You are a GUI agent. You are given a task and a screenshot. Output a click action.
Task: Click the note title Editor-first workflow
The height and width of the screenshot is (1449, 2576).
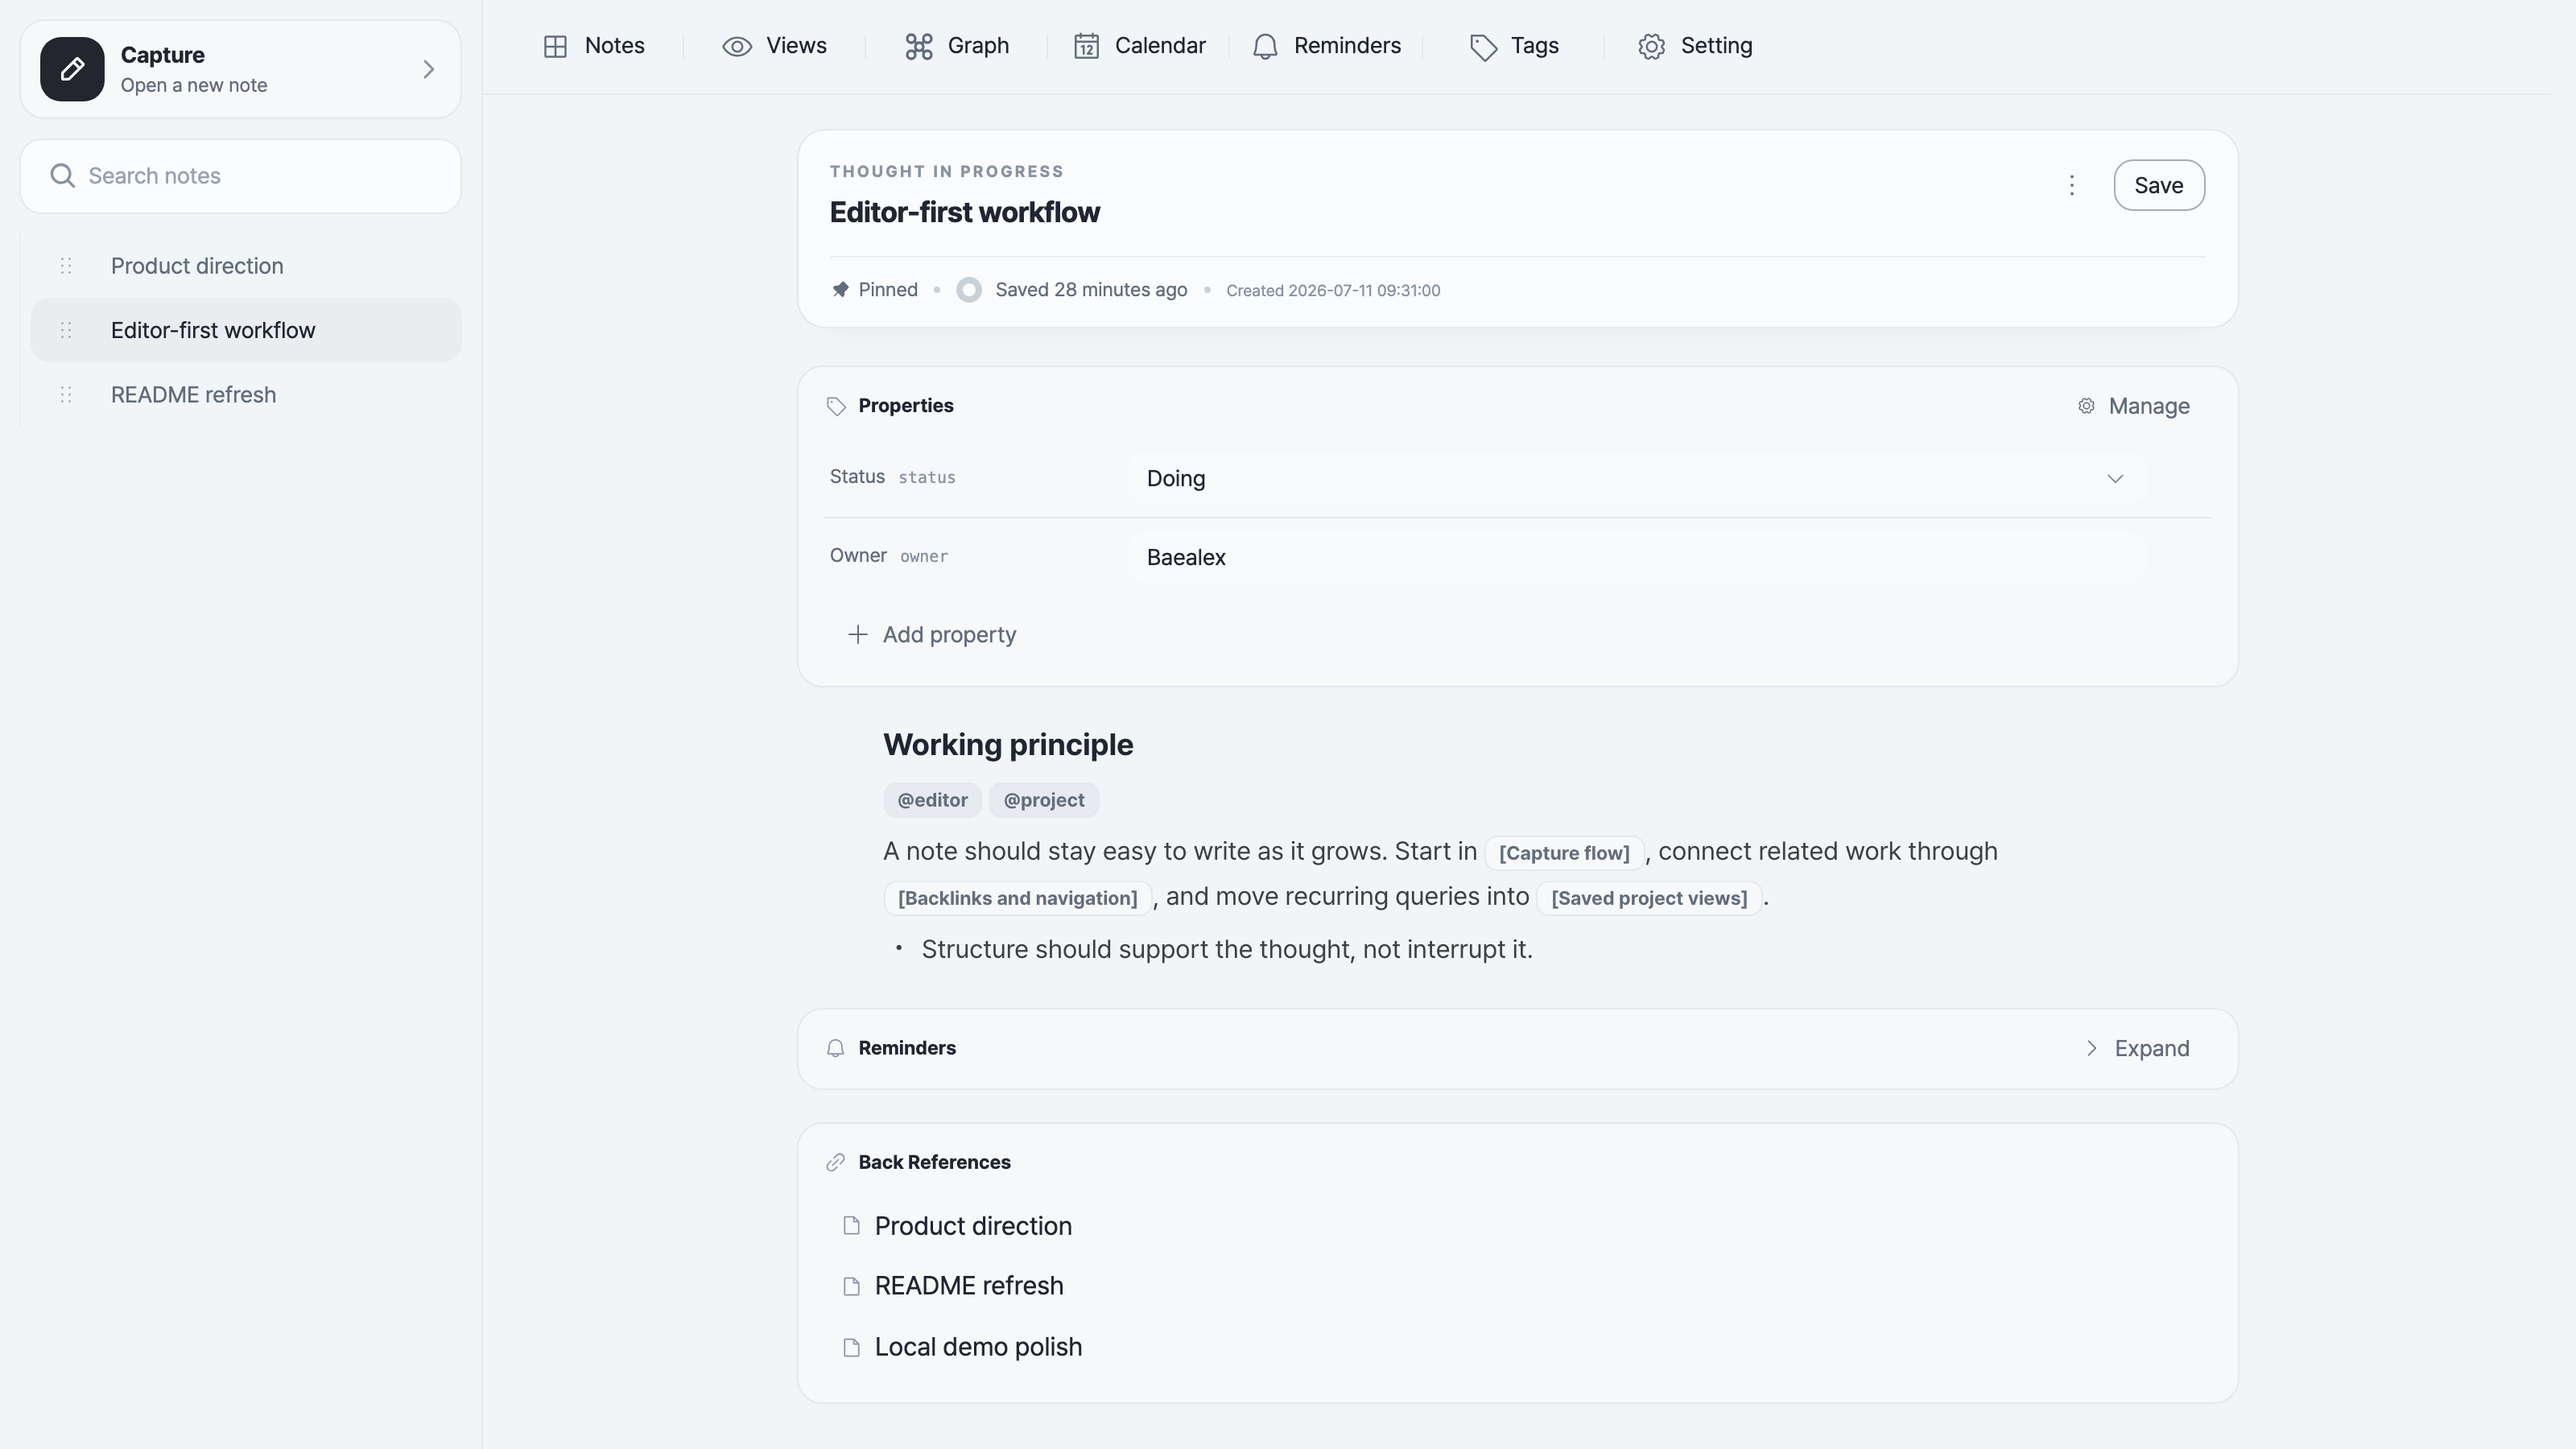pos(965,212)
